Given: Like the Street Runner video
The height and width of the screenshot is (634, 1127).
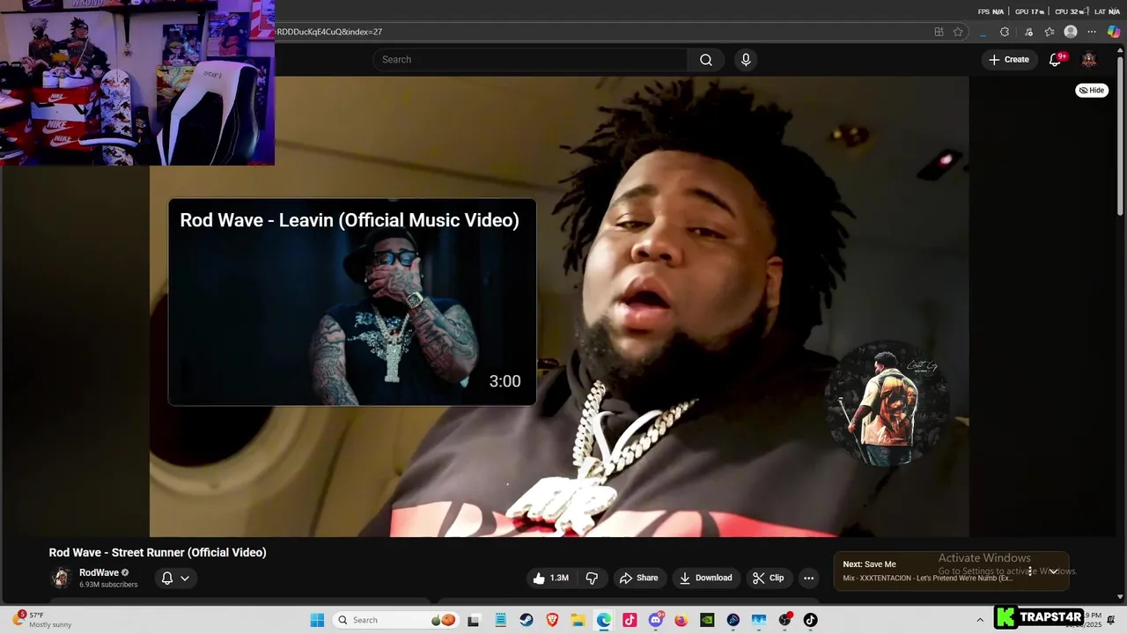Looking at the screenshot, I should (x=550, y=578).
